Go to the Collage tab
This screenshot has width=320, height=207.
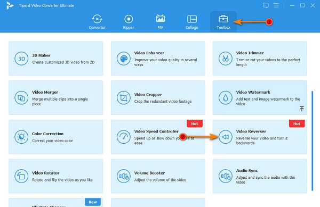click(192, 22)
